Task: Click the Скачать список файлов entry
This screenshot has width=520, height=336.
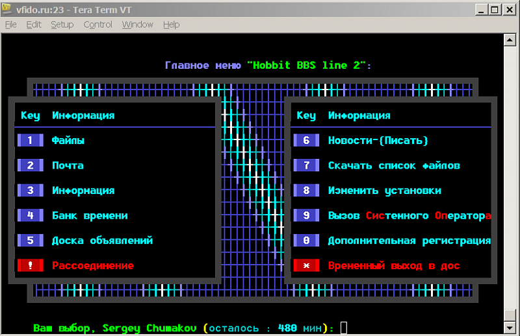Action: pos(394,165)
